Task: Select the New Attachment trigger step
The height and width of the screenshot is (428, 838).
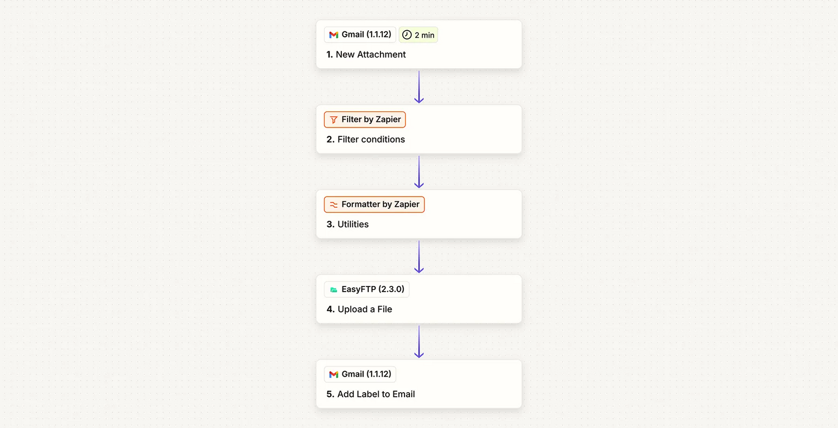Action: (x=371, y=55)
